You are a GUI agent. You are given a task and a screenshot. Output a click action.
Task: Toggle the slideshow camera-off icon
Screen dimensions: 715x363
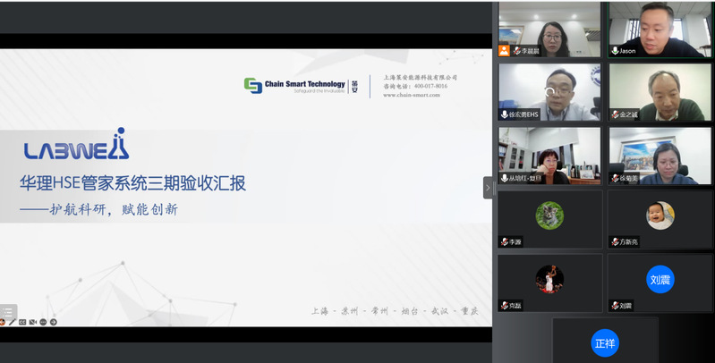pos(33,322)
